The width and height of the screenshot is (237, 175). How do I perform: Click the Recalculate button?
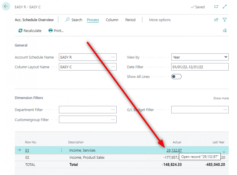[30, 31]
